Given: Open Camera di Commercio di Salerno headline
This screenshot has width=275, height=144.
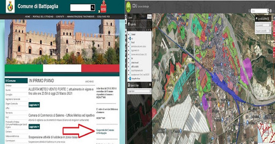Looking at the screenshot, I should [62, 115].
